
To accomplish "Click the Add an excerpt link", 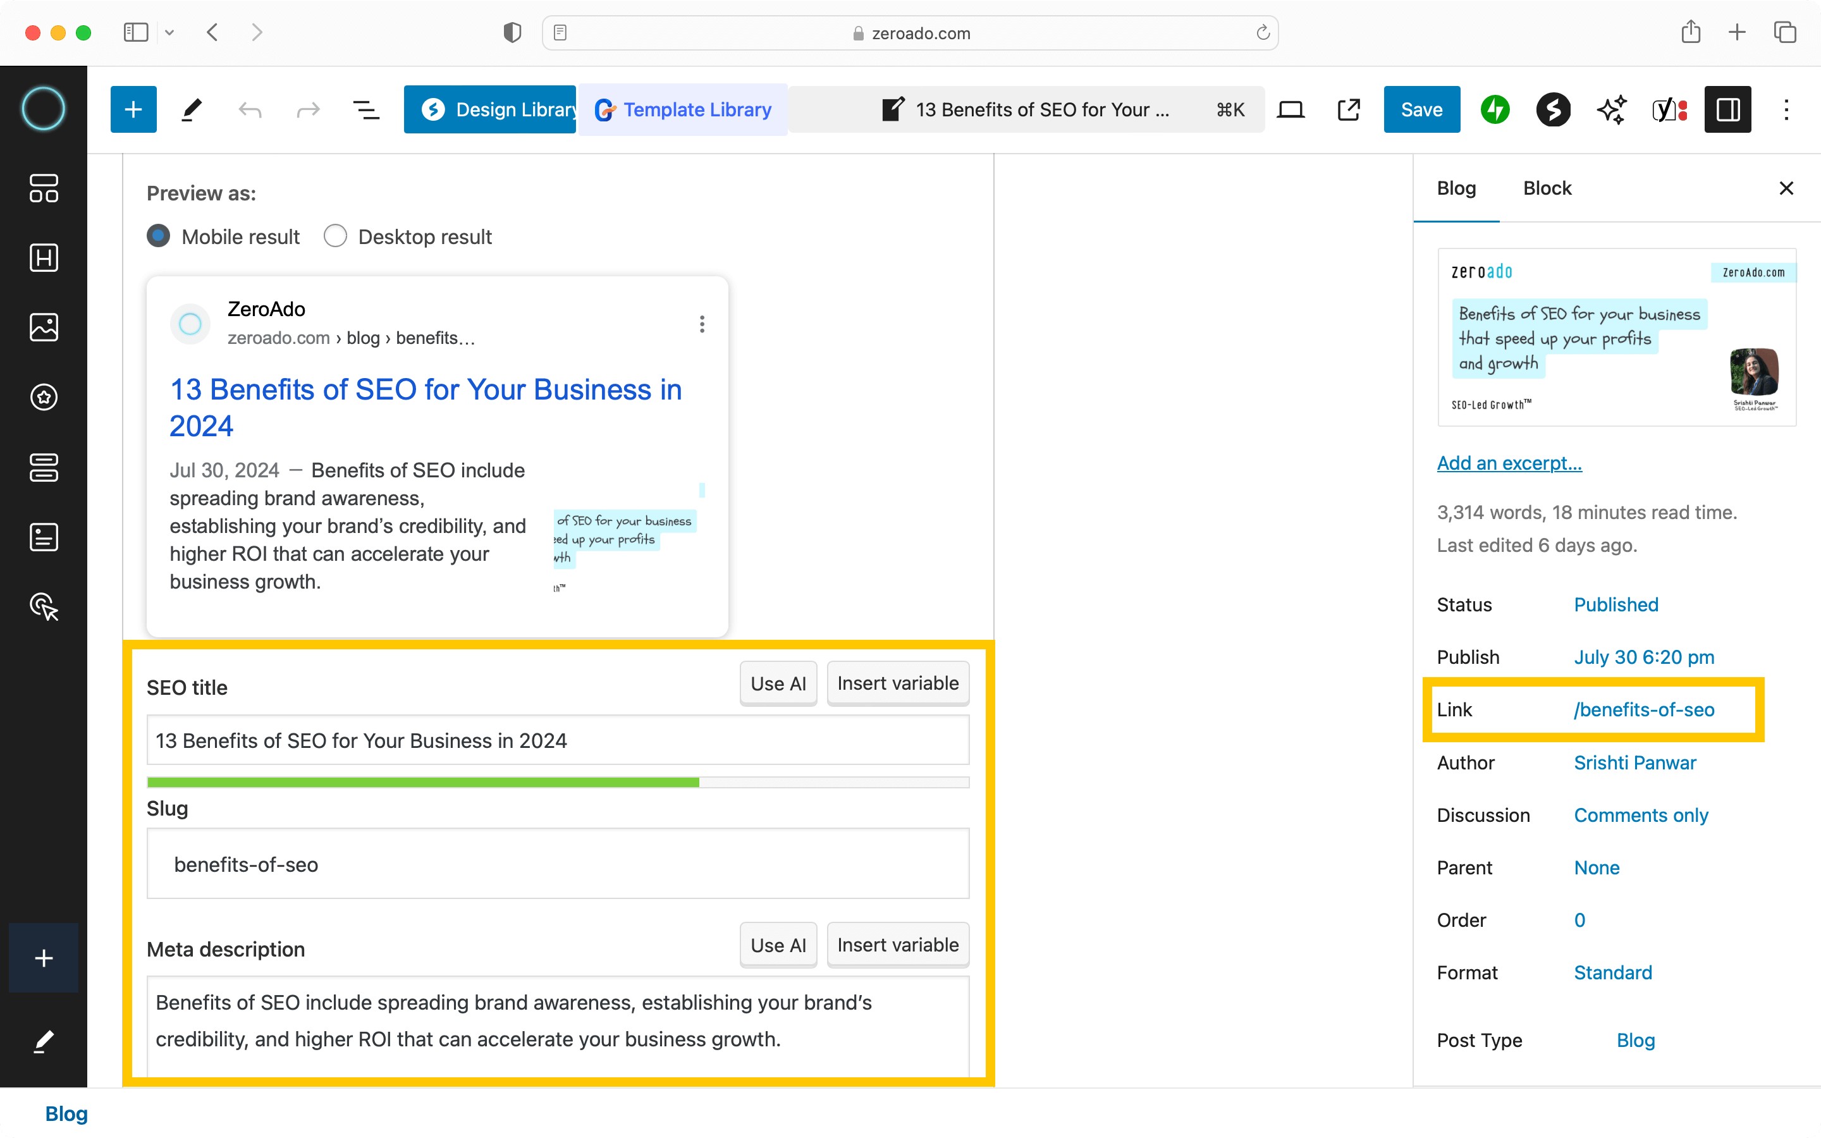I will 1509,463.
